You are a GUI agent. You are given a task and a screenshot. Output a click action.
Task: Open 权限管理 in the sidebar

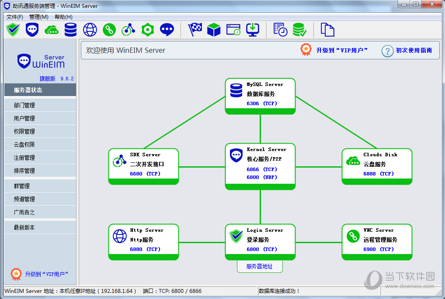click(40, 131)
